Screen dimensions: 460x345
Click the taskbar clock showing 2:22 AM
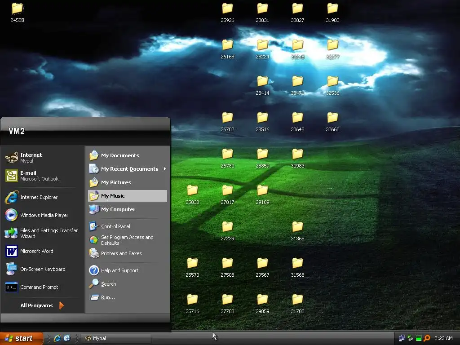[443, 338]
